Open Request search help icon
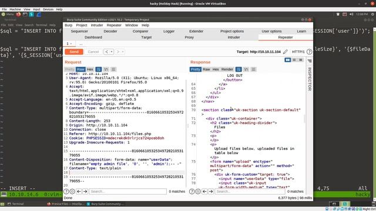Image resolution: width=376 pixels, height=211 pixels. (66, 192)
